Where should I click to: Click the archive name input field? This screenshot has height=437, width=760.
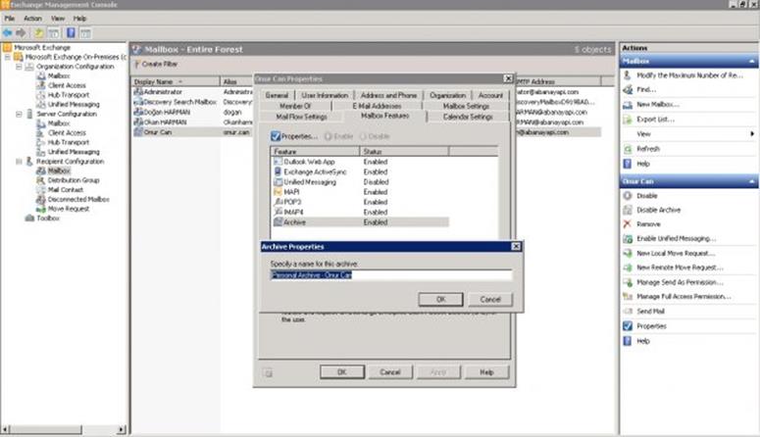390,275
